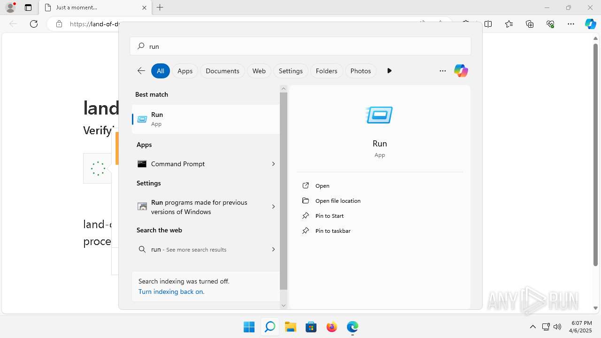Select the Settings filter tab
Screen dimensions: 601x338
click(291, 71)
